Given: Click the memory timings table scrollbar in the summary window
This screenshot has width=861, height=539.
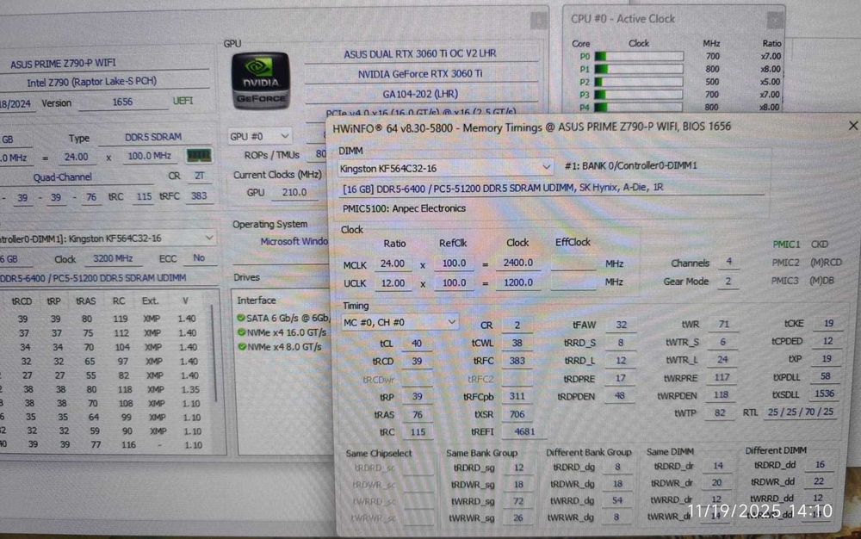Looking at the screenshot, I should point(215,354).
